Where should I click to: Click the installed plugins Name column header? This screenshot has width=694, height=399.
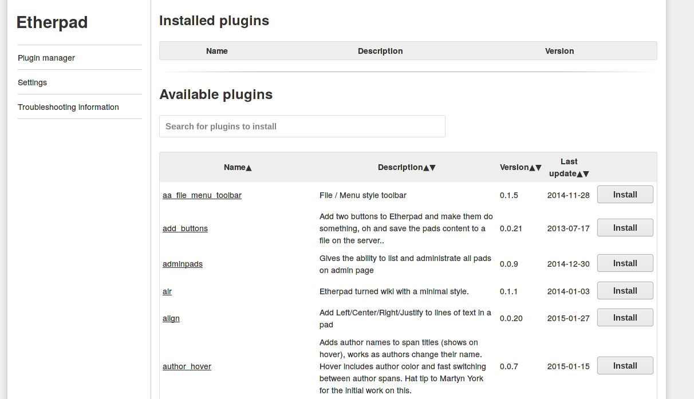coord(217,51)
